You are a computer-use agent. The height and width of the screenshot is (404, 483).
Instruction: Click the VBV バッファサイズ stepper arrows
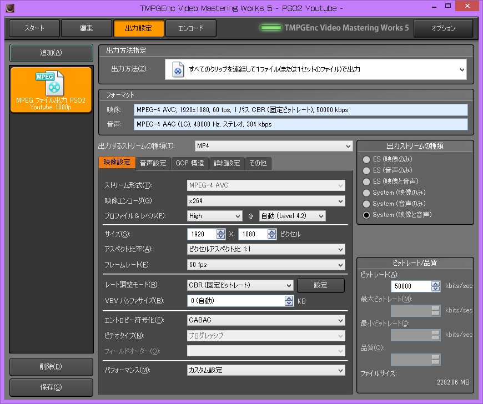pyautogui.click(x=289, y=301)
